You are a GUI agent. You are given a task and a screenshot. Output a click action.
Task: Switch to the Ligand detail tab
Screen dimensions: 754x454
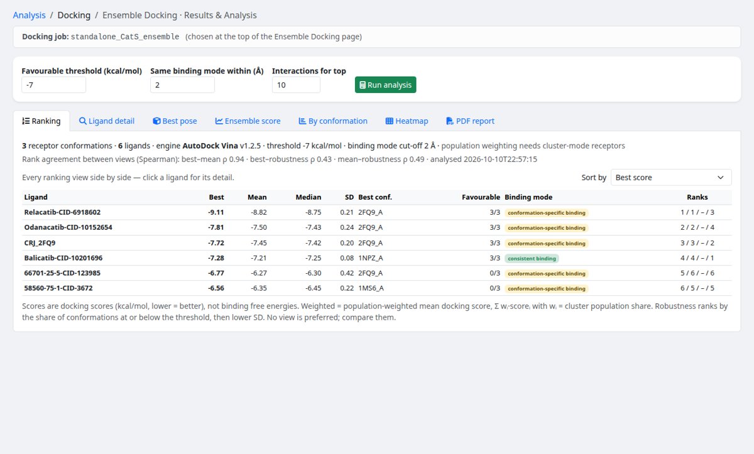[107, 121]
